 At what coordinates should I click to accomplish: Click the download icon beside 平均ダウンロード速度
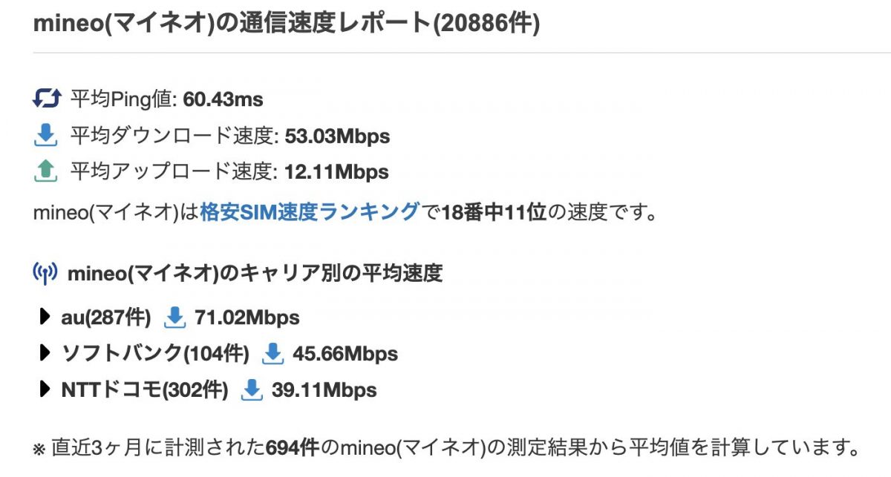click(46, 136)
